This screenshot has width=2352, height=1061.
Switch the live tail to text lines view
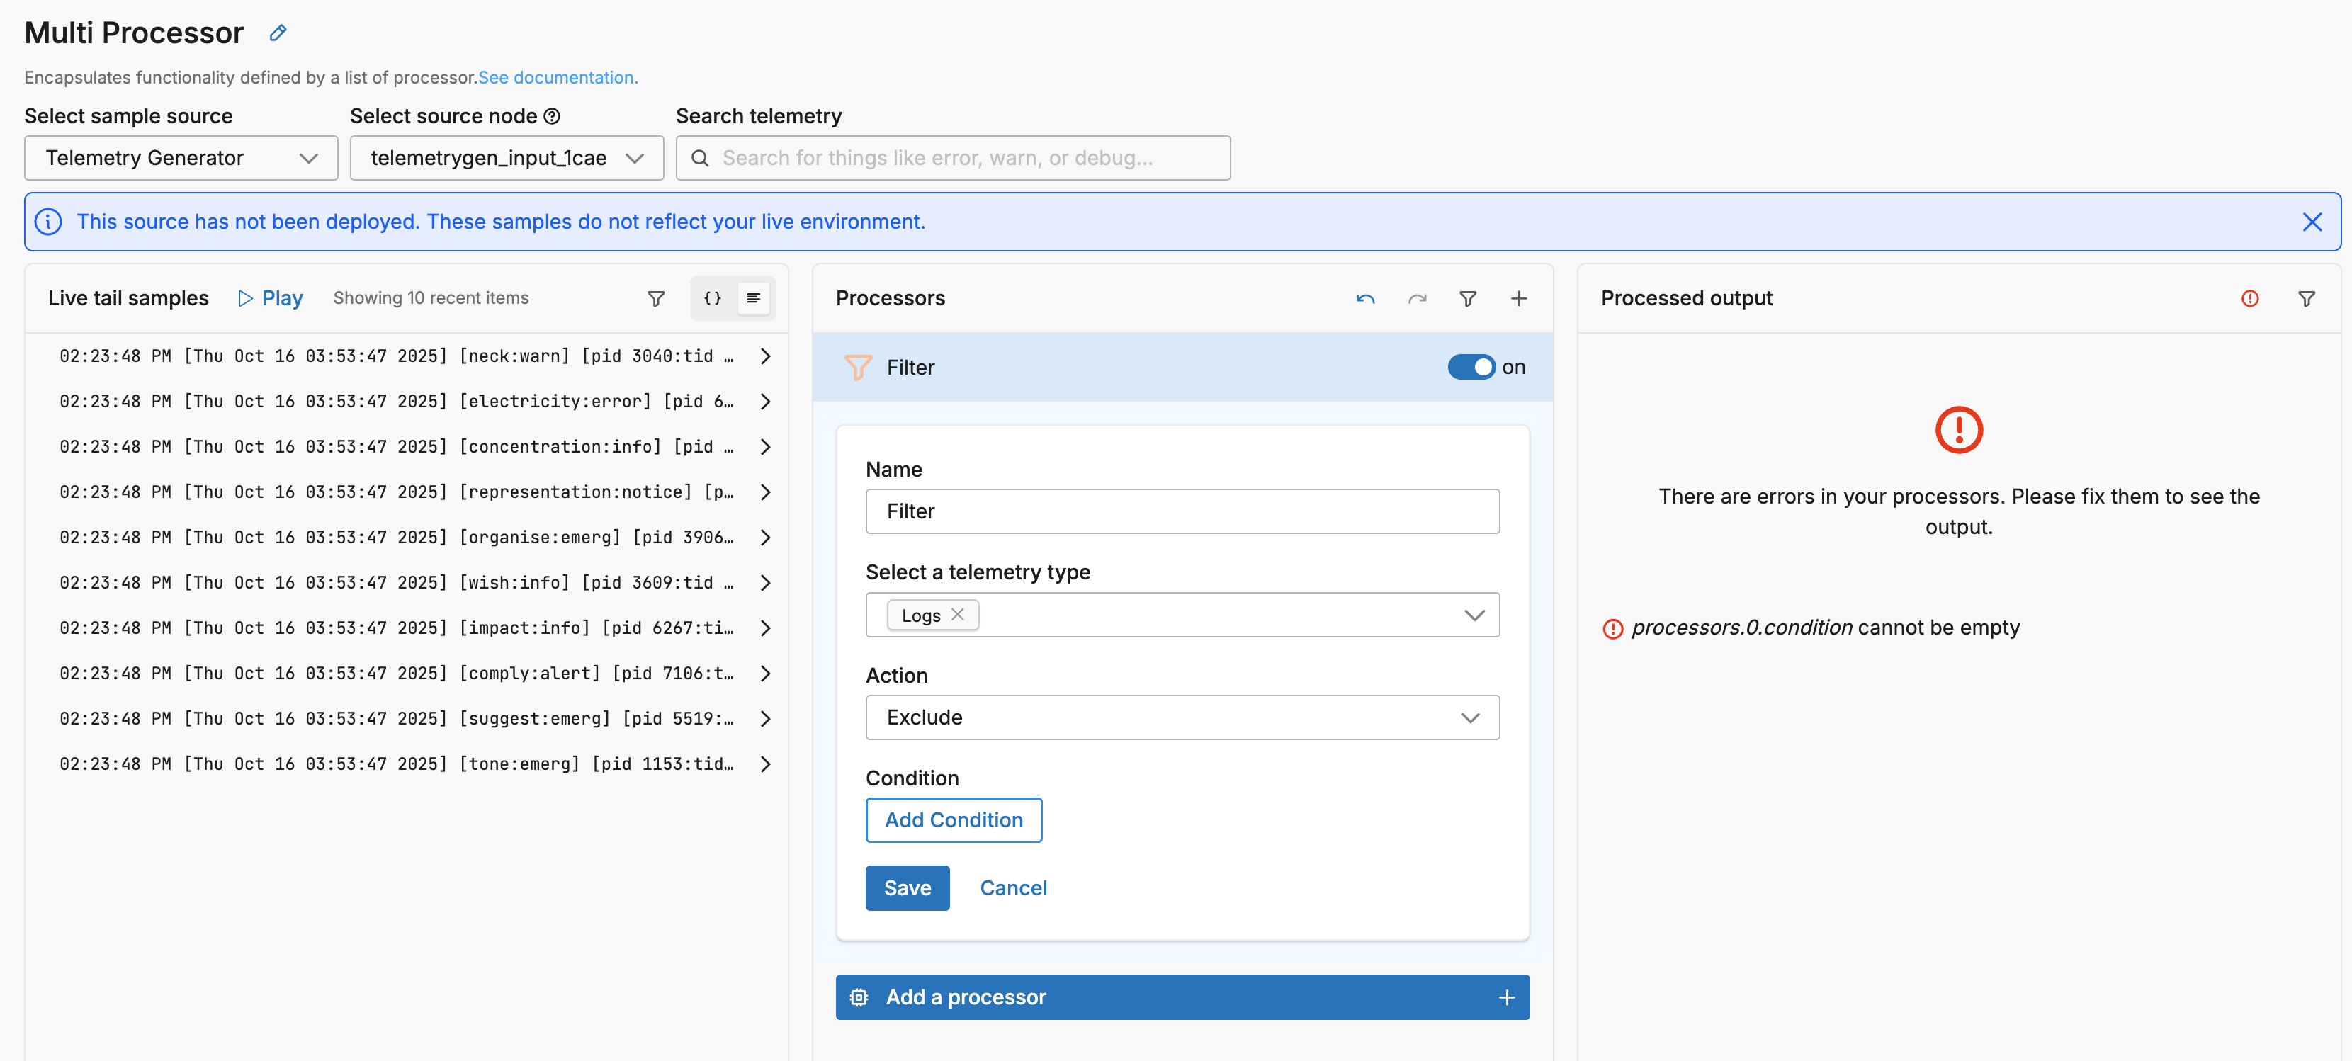tap(753, 299)
